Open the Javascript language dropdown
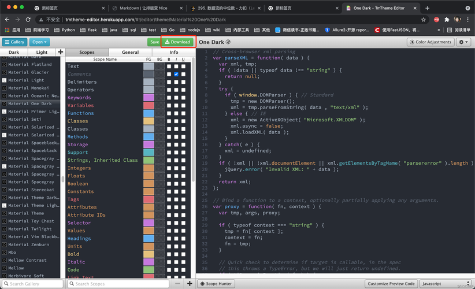The image size is (475, 289). point(446,284)
